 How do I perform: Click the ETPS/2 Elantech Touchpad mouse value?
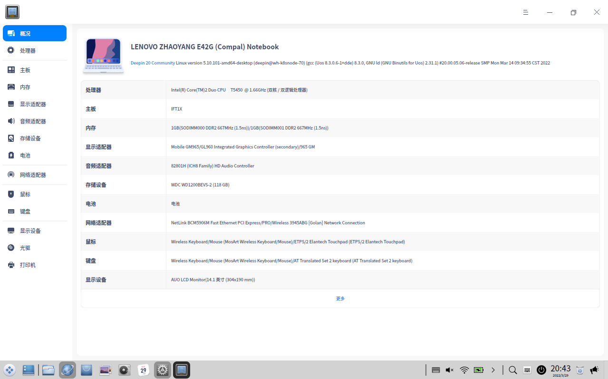tap(288, 241)
